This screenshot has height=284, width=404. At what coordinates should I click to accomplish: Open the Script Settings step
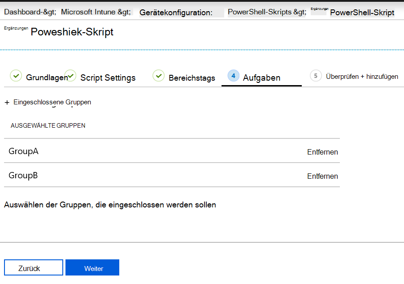coord(108,77)
